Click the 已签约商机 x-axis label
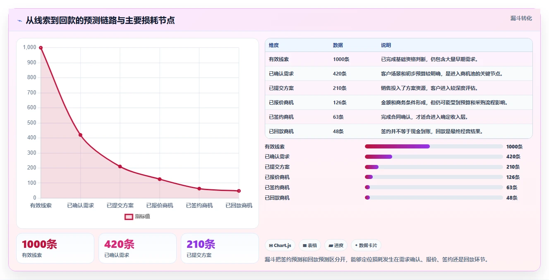This screenshot has height=280, width=549. point(199,205)
